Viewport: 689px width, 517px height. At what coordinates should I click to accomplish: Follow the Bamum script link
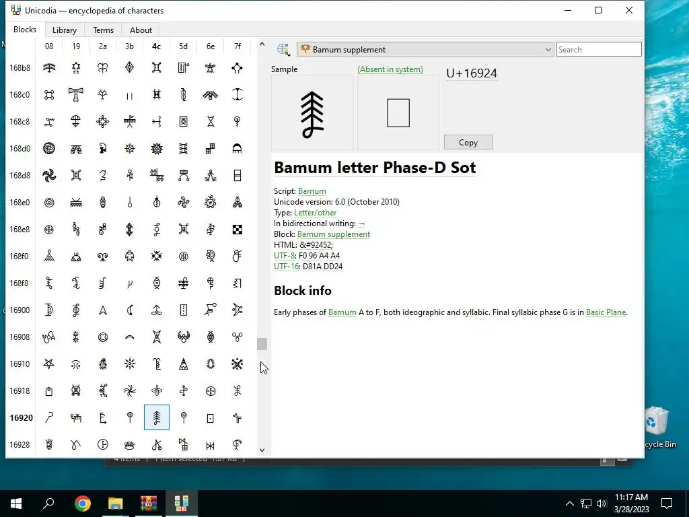[312, 191]
